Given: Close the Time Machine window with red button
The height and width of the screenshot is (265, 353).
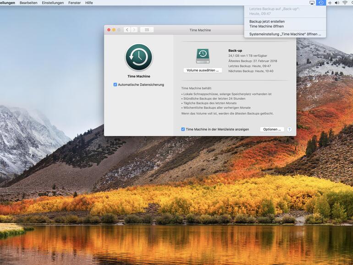Looking at the screenshot, I should coord(109,30).
